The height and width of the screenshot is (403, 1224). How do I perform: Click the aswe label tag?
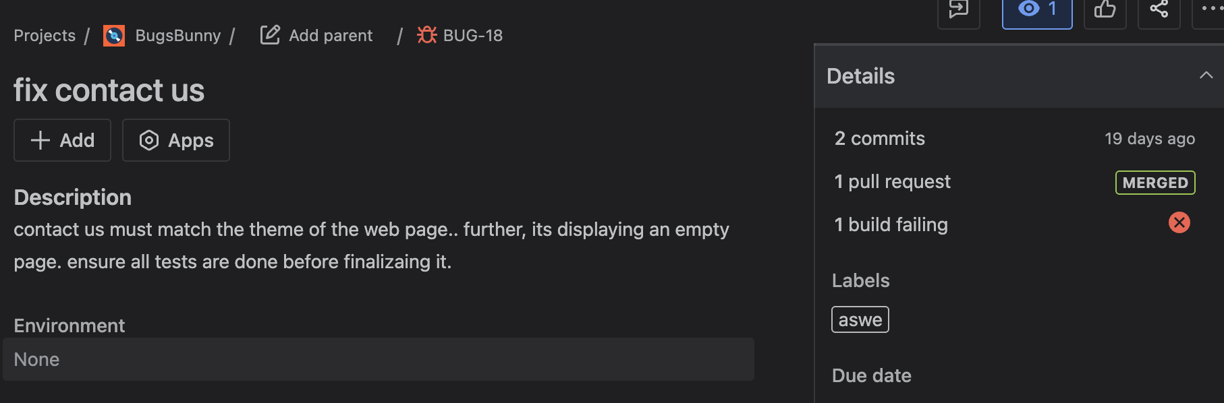tap(860, 319)
